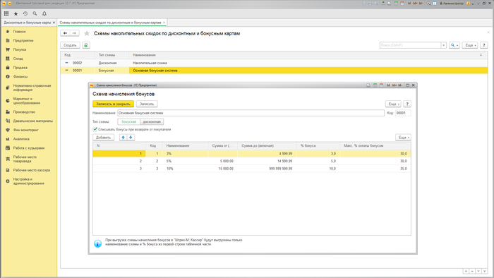The width and height of the screenshot is (494, 278).
Task: Click Записать и закрыть button
Action: tap(113, 104)
